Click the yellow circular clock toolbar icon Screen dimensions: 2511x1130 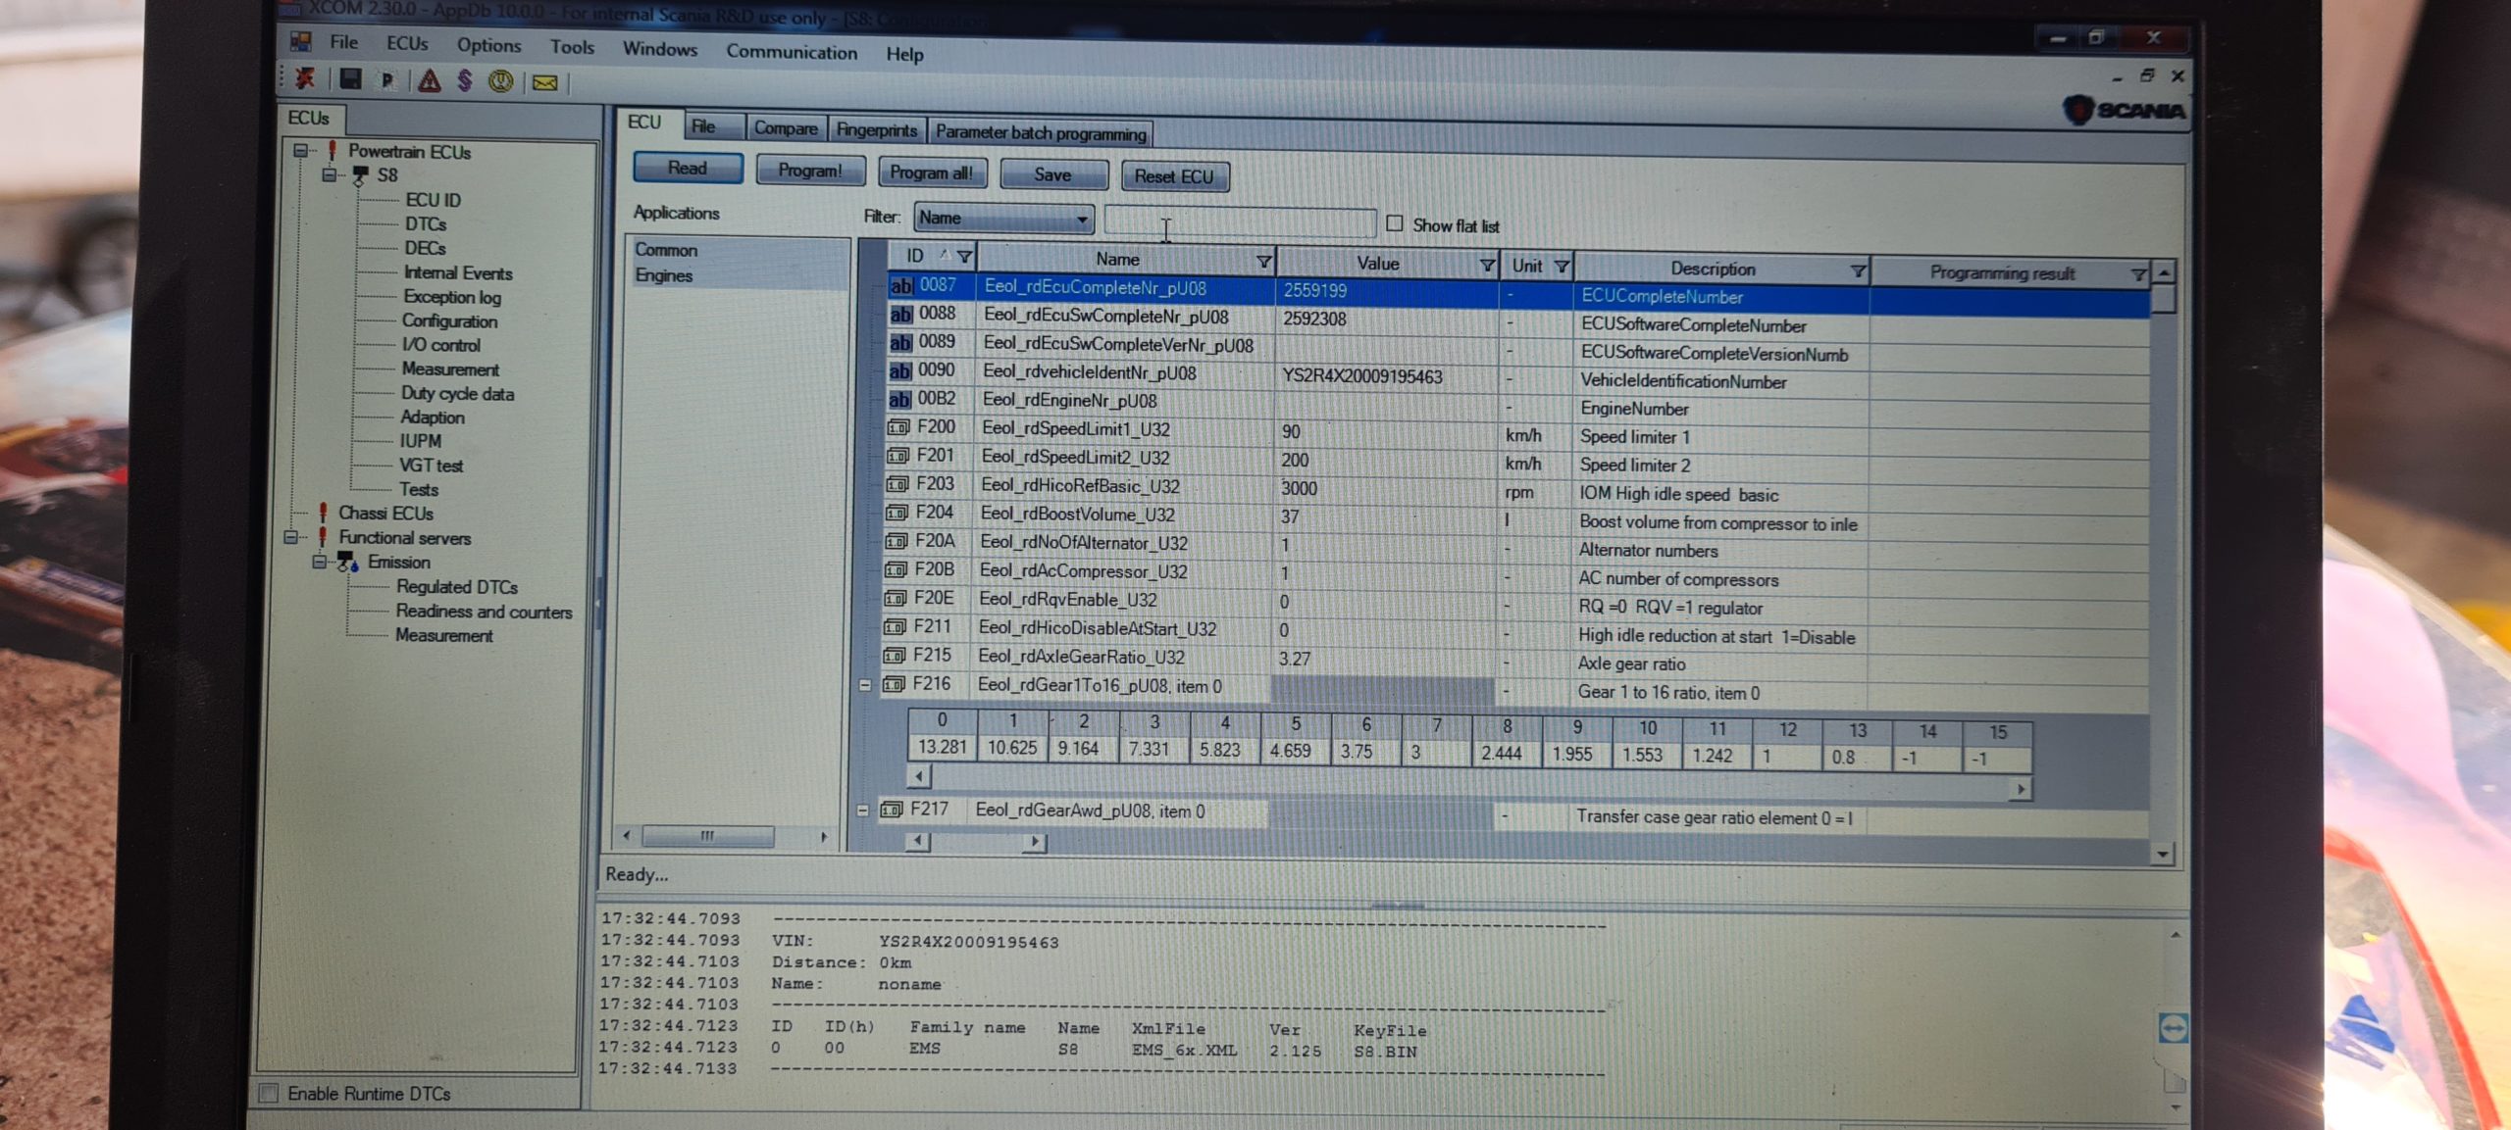pos(501,81)
